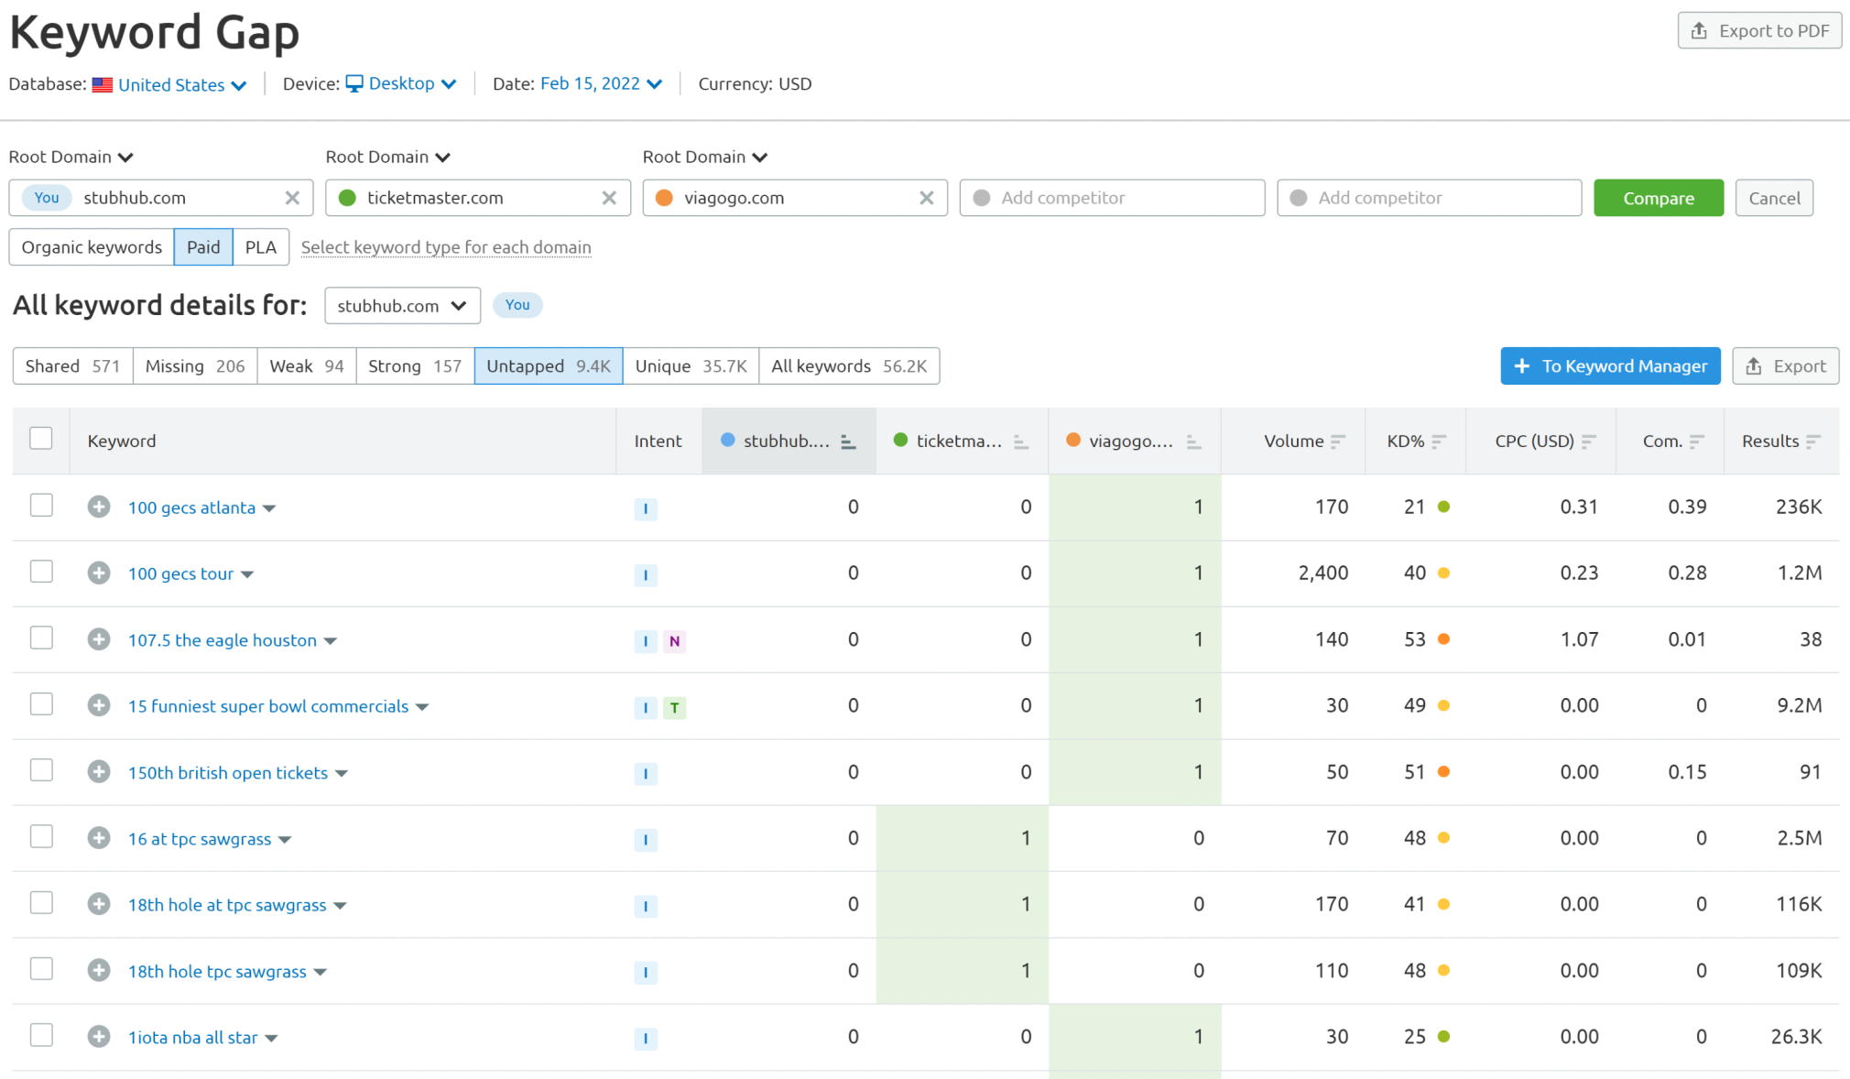This screenshot has width=1850, height=1079.
Task: Sort by Results column icon
Action: coord(1813,441)
